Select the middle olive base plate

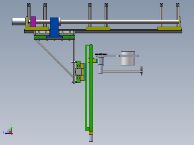tap(98, 28)
